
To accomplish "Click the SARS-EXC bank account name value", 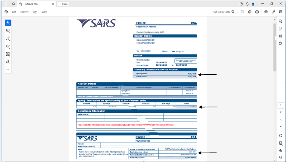I will [192, 152].
